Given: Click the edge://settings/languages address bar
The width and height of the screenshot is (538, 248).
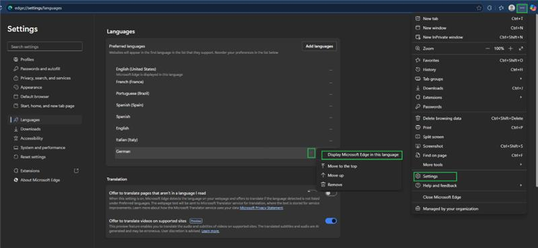Looking at the screenshot, I should click(x=240, y=8).
